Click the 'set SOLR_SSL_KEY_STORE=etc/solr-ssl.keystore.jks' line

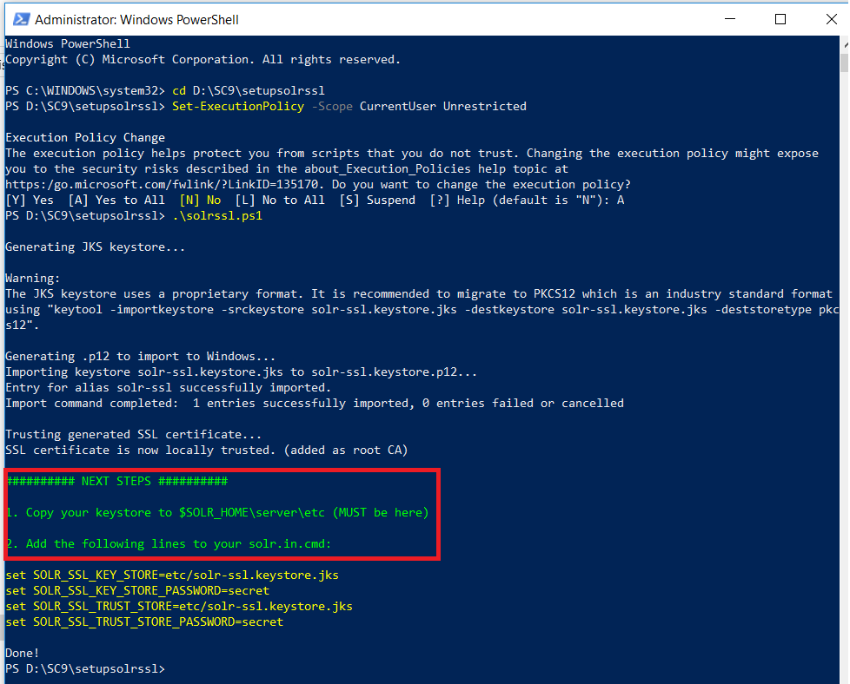point(172,575)
